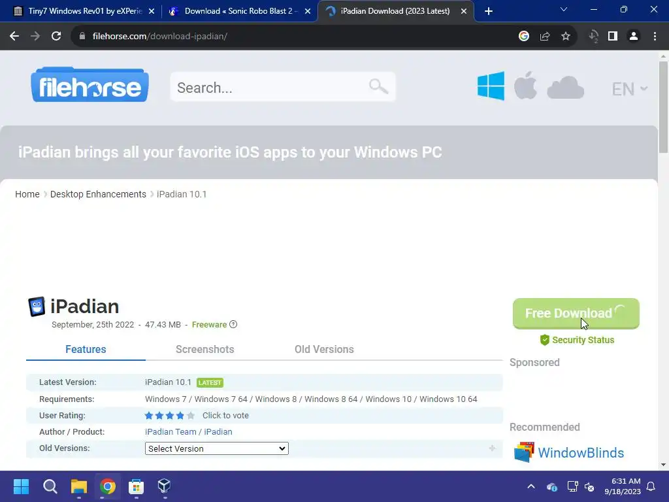Click the page vertical scrollbar thumb
The width and height of the screenshot is (669, 502).
(663, 107)
